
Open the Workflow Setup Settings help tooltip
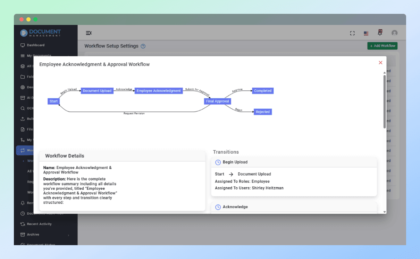[x=143, y=46]
